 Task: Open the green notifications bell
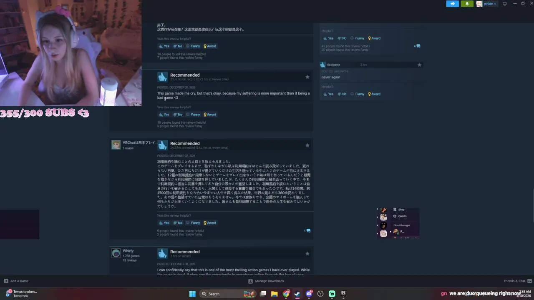pos(467,4)
